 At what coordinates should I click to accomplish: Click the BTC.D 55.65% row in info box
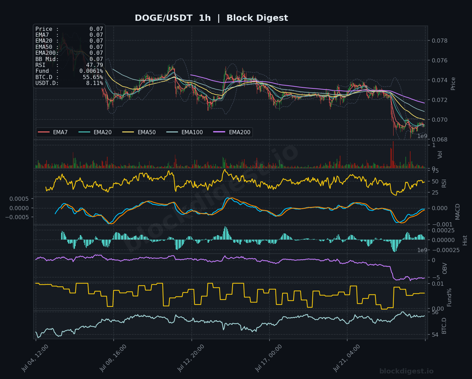coord(69,77)
